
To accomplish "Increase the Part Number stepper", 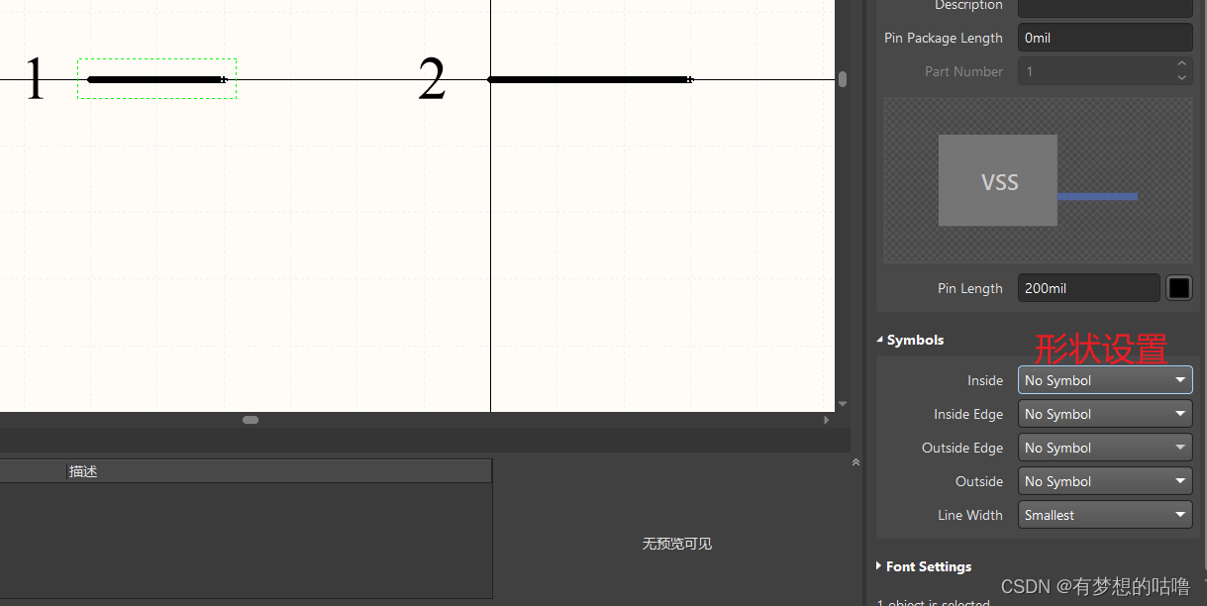I will (x=1181, y=64).
